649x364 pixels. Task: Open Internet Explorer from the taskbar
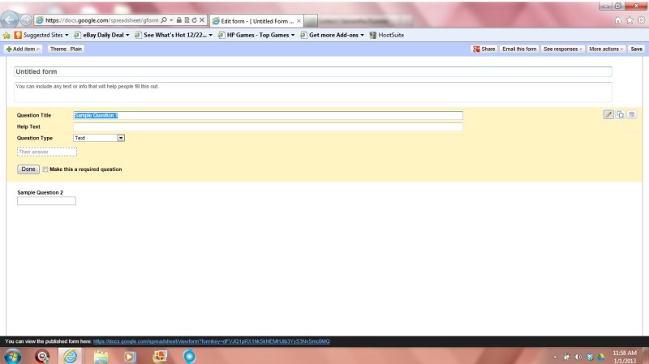click(x=71, y=356)
